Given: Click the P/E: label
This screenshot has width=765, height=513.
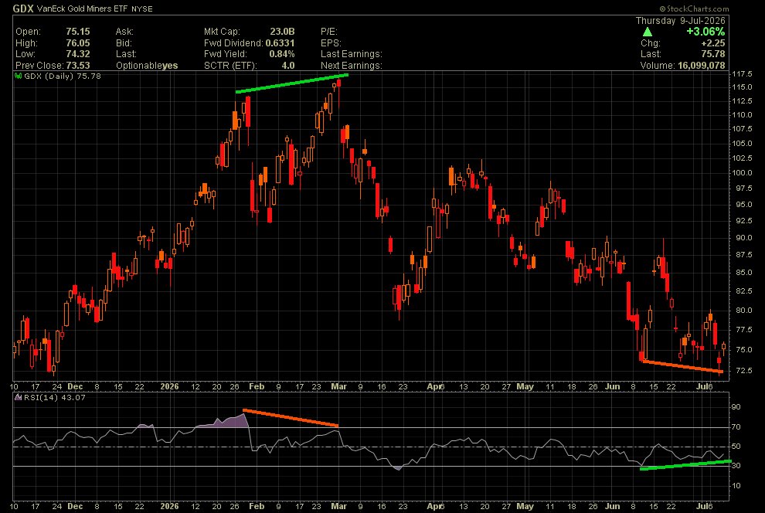Looking at the screenshot, I should 329,32.
